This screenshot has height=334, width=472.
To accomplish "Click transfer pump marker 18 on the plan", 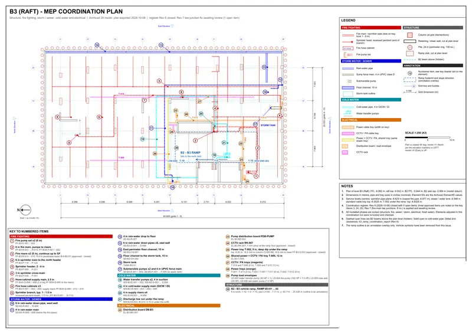I will coord(214,155).
